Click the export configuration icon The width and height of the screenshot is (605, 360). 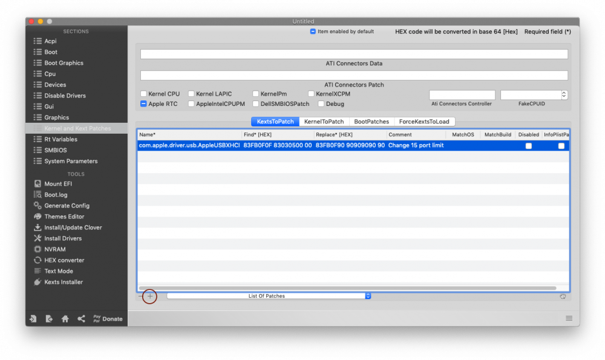[49, 319]
